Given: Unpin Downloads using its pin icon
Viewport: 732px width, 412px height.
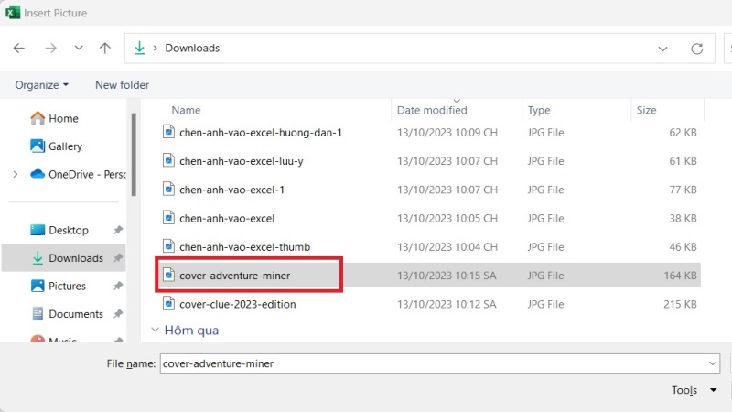Looking at the screenshot, I should click(118, 258).
